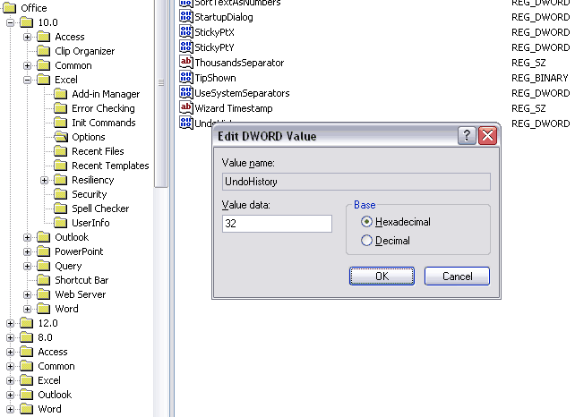Click the Security folder icon

tap(61, 194)
